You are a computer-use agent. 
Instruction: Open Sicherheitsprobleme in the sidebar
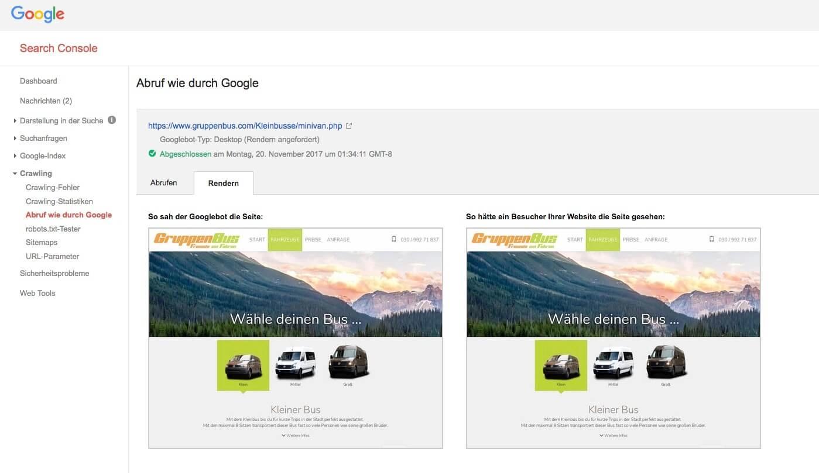point(54,273)
